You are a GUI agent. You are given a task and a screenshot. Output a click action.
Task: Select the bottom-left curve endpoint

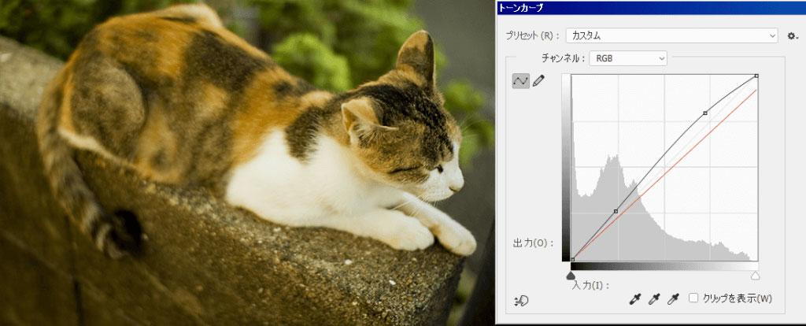(572, 259)
